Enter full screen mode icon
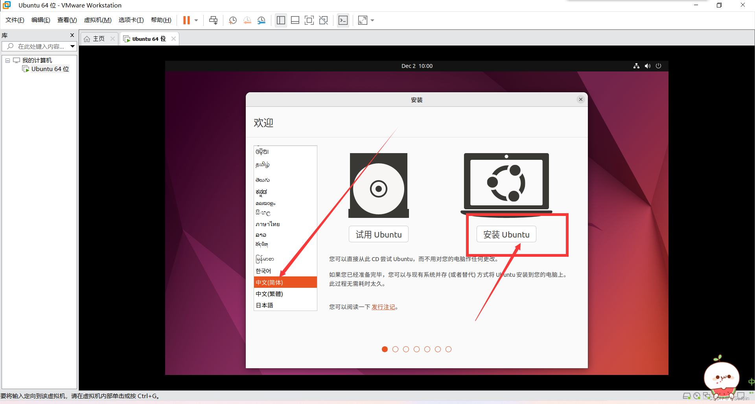755x404 pixels. tap(309, 20)
